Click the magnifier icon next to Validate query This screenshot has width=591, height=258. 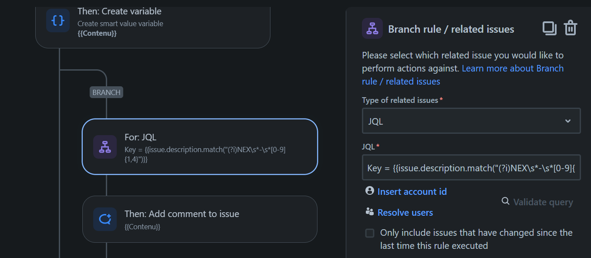pos(506,201)
